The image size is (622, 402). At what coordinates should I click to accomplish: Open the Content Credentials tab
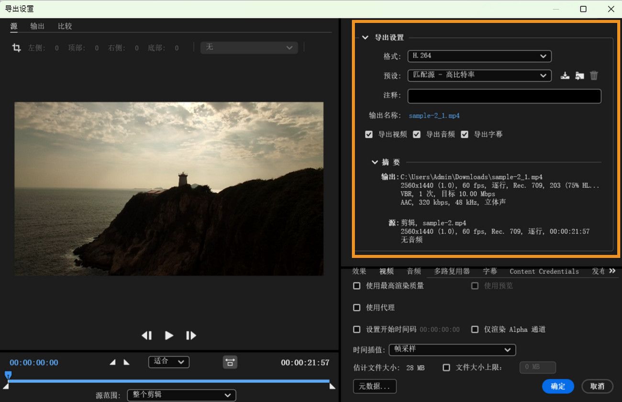point(544,271)
